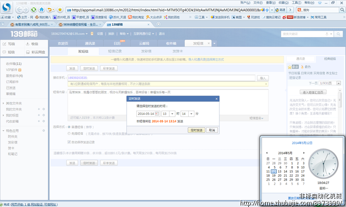Screen dimensions: 346x207
Task: Click the magnifier in the Sogou search box
Action: pyautogui.click(x=342, y=10)
